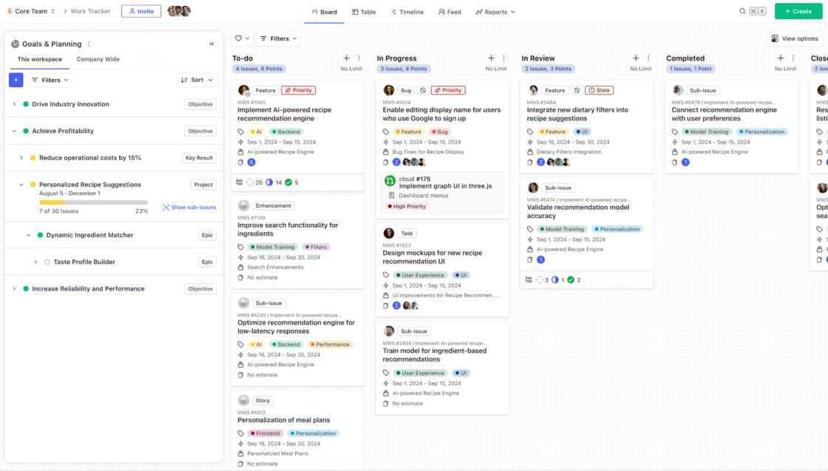Collapse the Achieve Profitability objective
This screenshot has width=828, height=471.
pyautogui.click(x=15, y=131)
